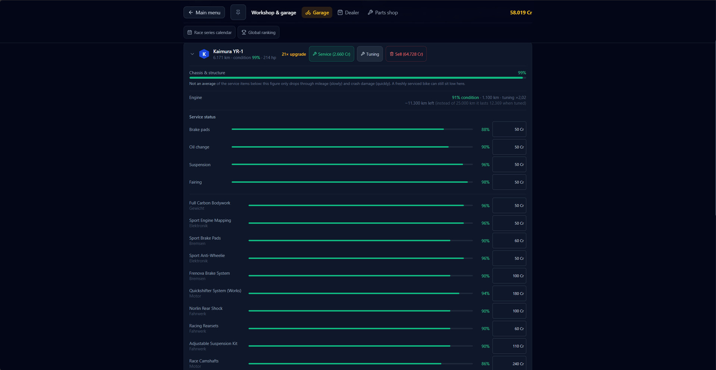Switch to the Dealer tab

[x=348, y=12]
